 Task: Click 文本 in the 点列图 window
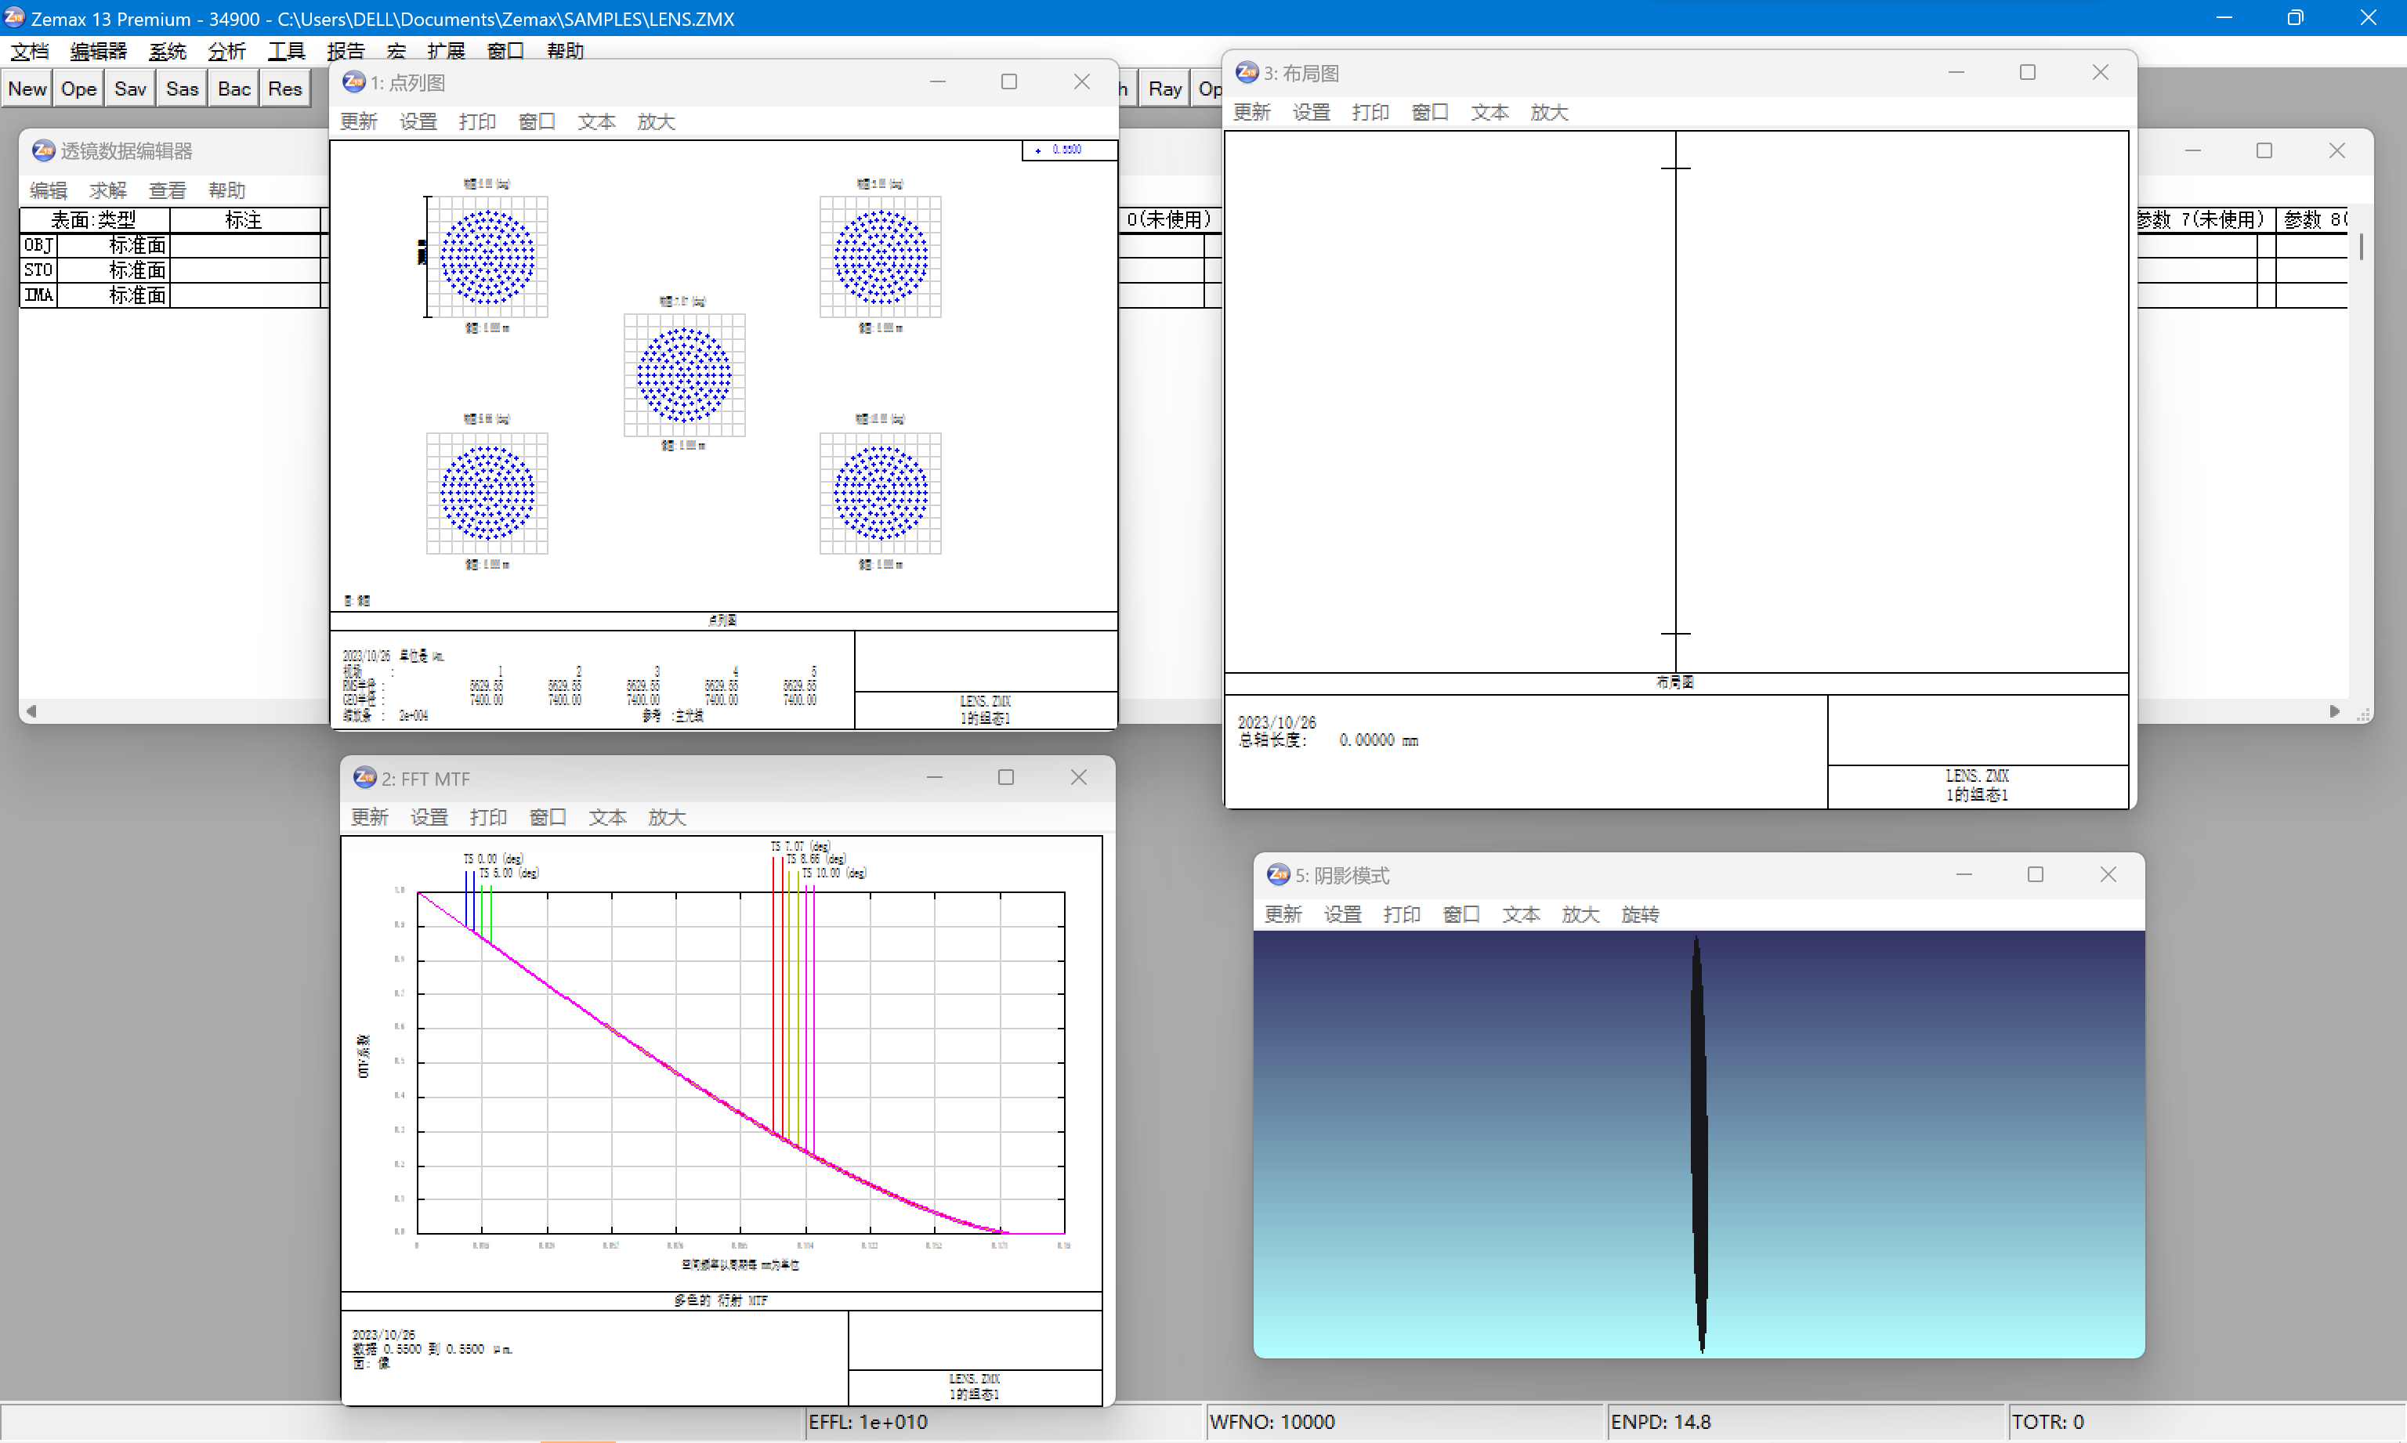point(596,121)
